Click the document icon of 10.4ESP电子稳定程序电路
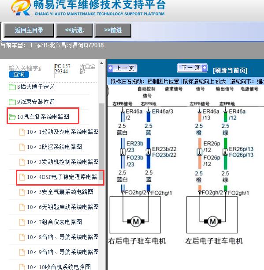The width and height of the screenshot is (264, 270). point(22,177)
